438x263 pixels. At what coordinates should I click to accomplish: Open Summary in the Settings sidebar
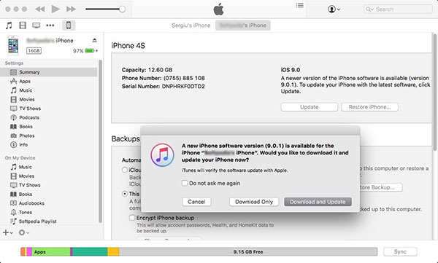[49, 72]
